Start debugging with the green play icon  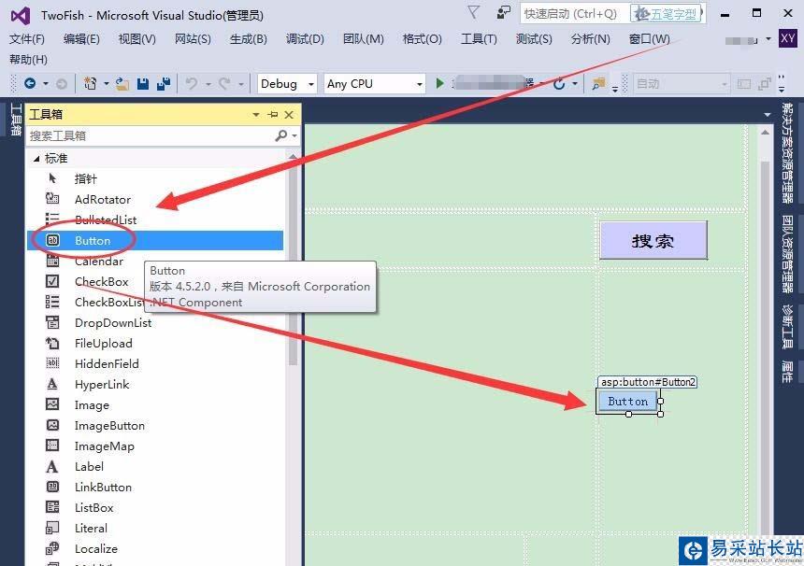tap(439, 83)
